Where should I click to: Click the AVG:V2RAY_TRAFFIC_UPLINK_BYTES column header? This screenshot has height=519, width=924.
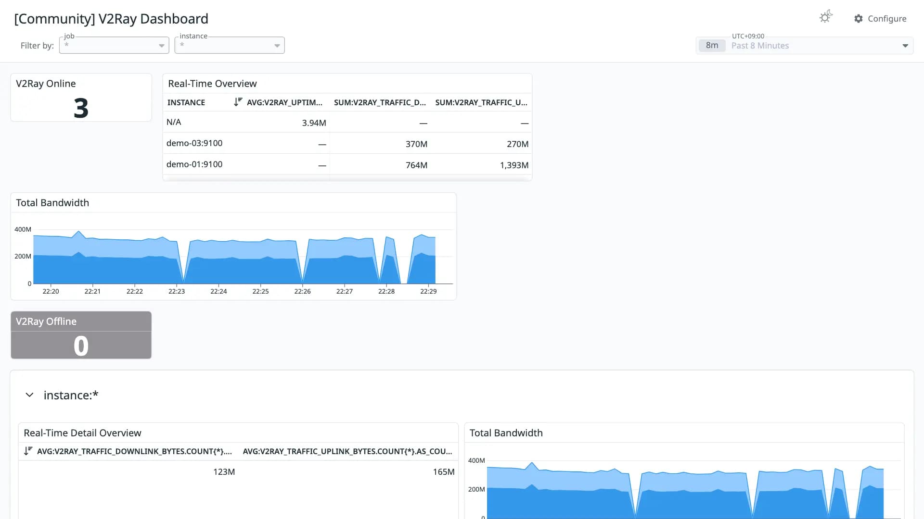point(347,451)
